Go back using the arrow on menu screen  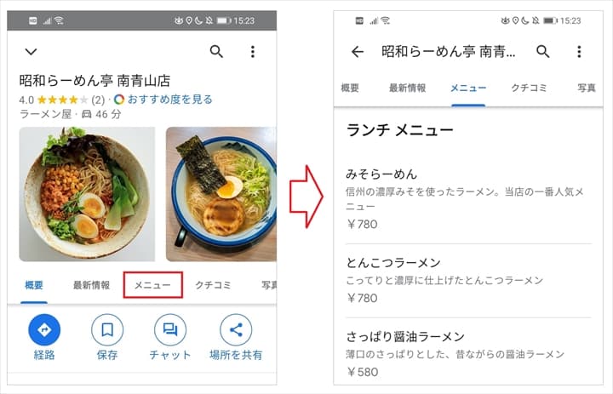(x=358, y=52)
